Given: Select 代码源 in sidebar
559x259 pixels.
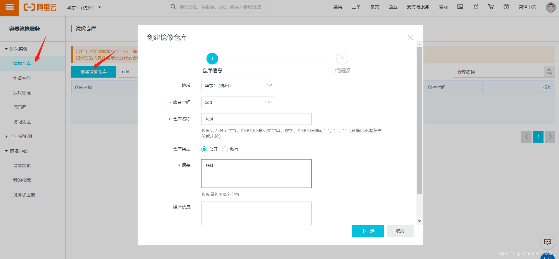Looking at the screenshot, I should coord(20,107).
